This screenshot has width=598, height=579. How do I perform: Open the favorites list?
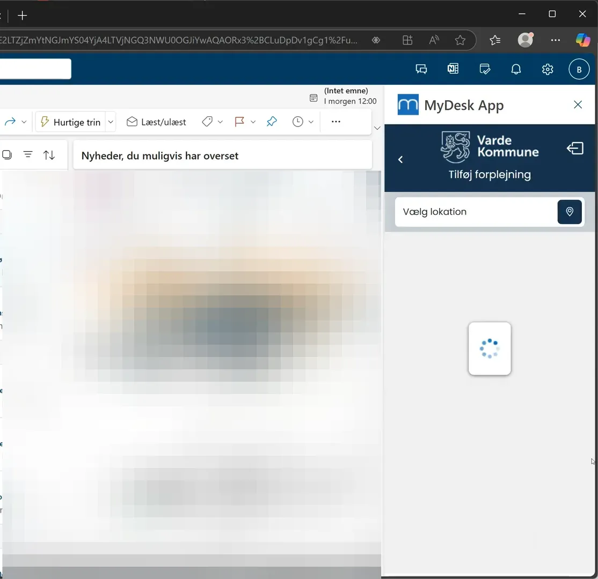[495, 40]
